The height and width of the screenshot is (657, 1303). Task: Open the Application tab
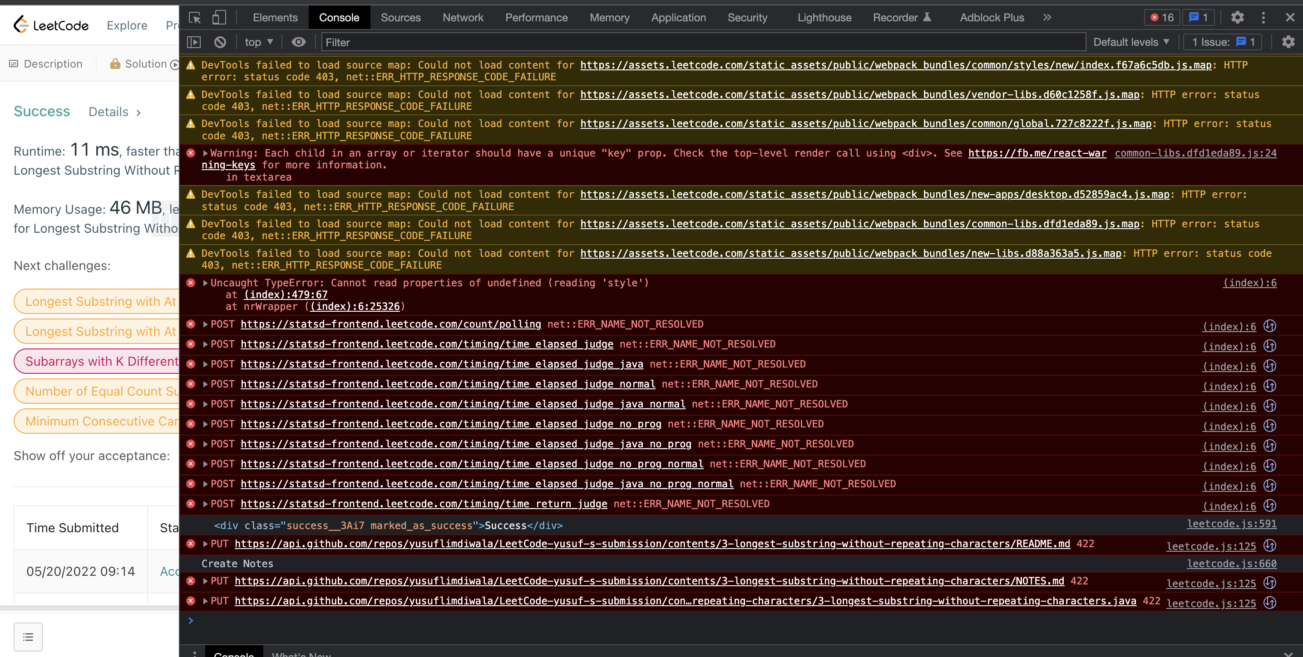click(x=678, y=18)
